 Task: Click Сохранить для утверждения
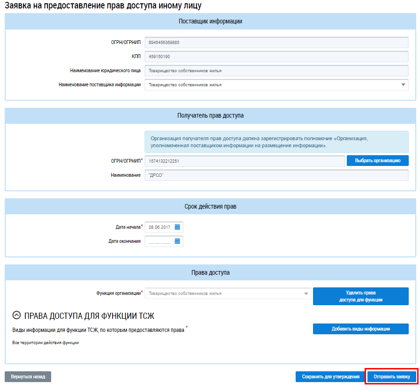[x=330, y=376]
